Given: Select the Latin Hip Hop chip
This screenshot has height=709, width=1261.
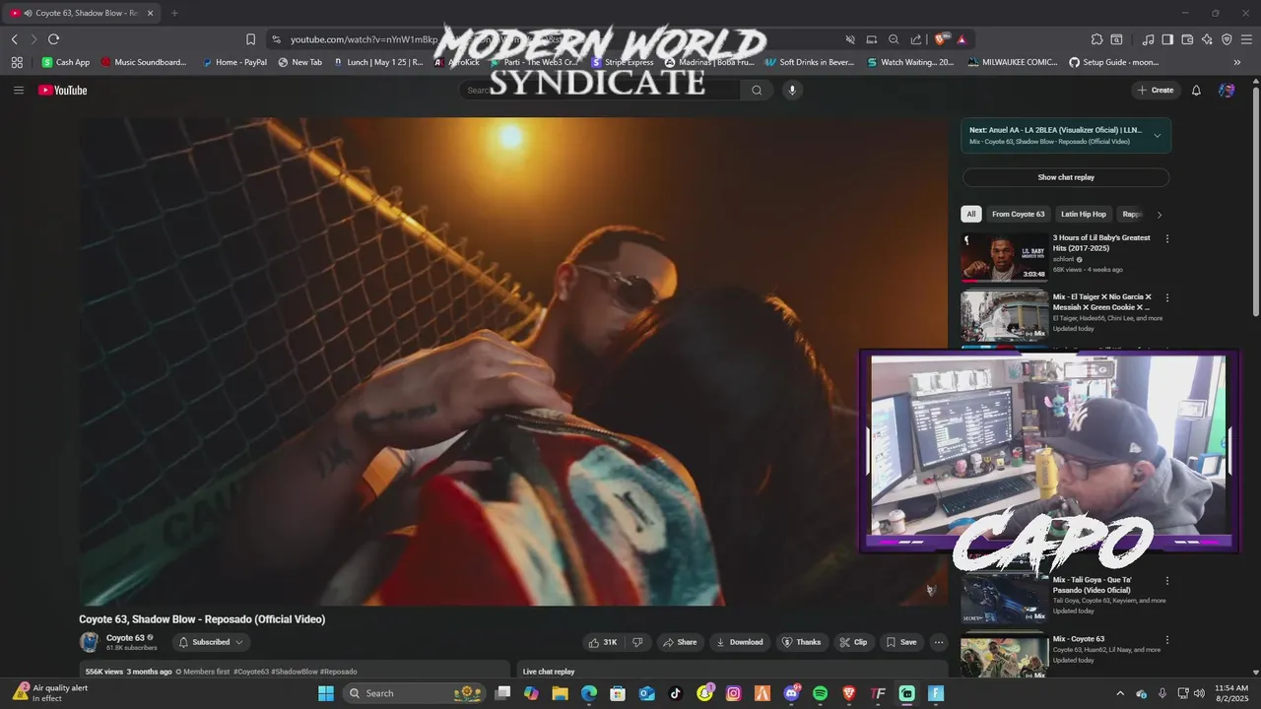Looking at the screenshot, I should 1084,214.
